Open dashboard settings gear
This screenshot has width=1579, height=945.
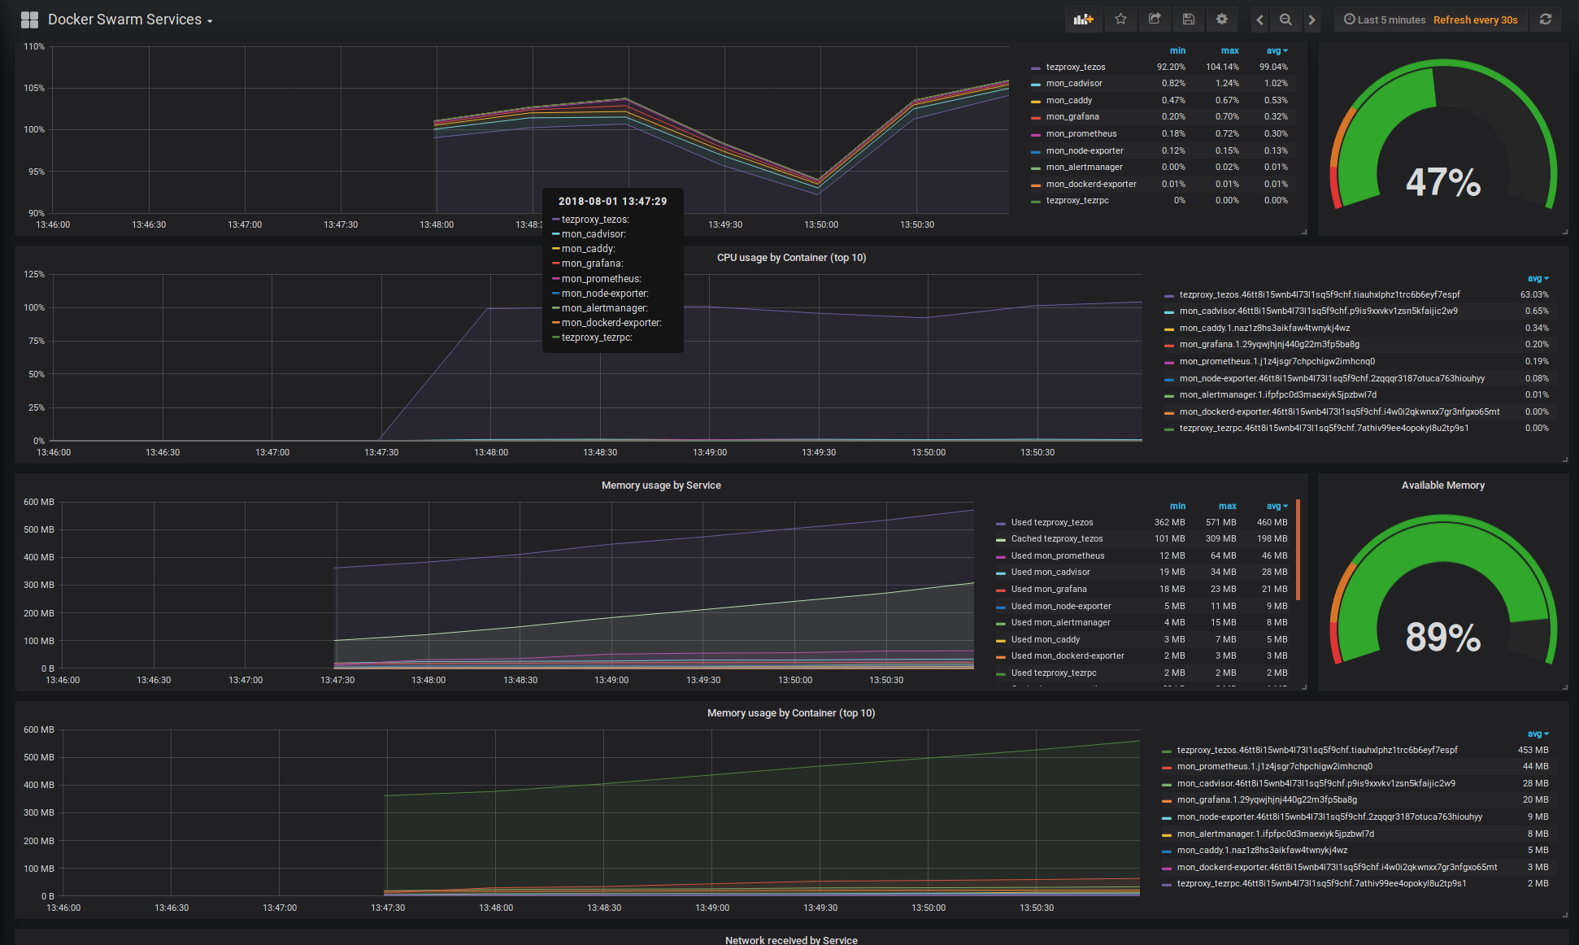coord(1221,20)
